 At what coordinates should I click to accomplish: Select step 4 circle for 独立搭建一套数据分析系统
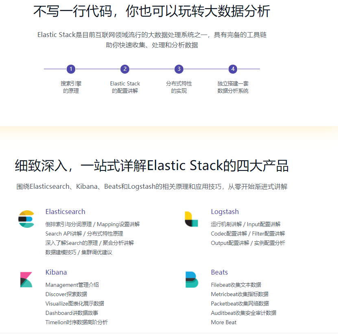[x=233, y=69]
